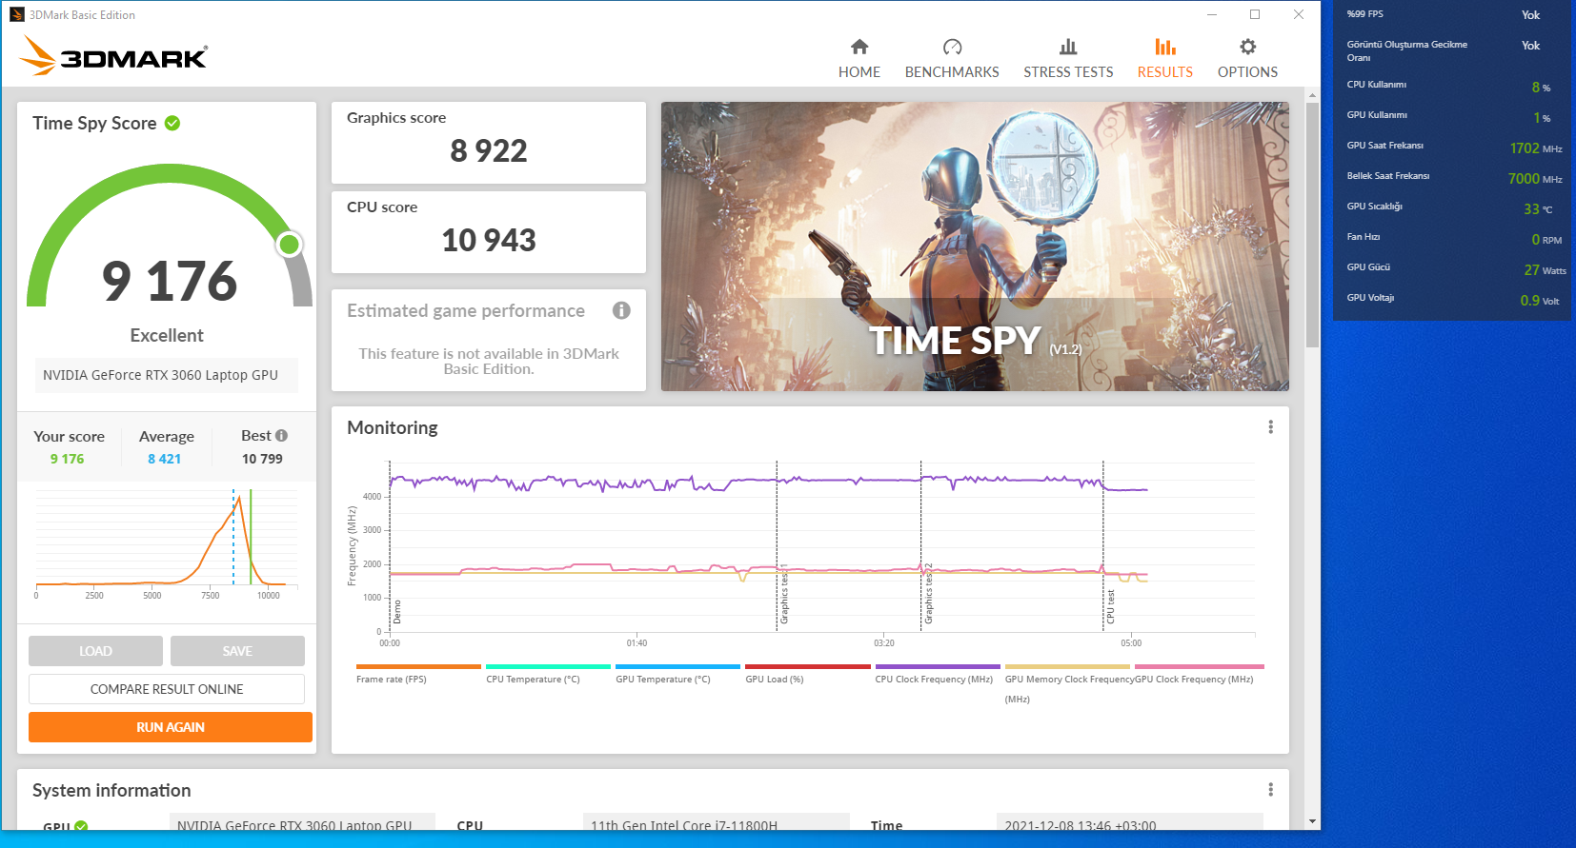Screen dimensions: 1576x848
Task: Click the Results orange bars icon
Action: coord(1165,47)
